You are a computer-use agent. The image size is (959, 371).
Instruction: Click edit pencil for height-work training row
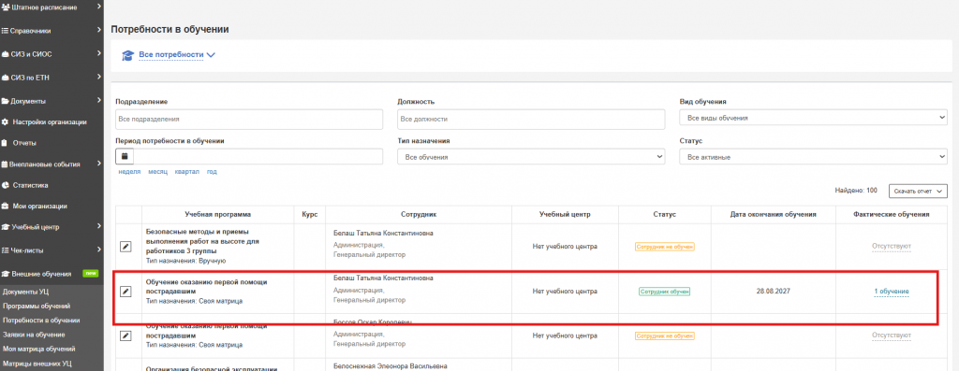point(125,247)
